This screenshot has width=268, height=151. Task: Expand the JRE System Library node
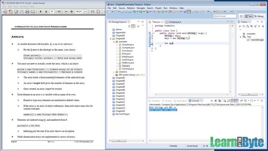[114, 75]
